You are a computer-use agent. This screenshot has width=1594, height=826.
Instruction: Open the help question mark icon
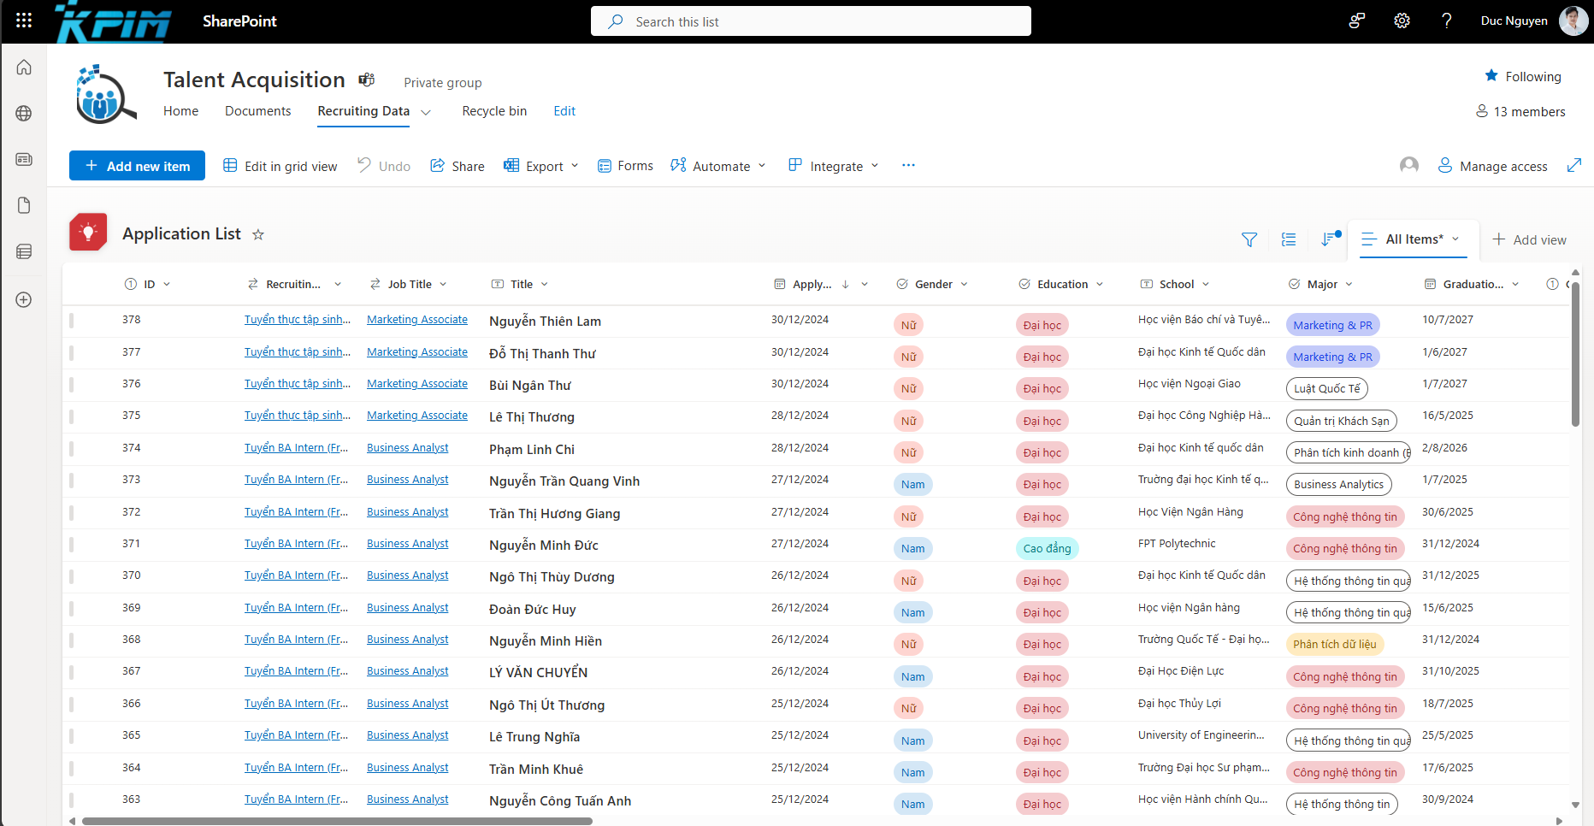point(1446,21)
